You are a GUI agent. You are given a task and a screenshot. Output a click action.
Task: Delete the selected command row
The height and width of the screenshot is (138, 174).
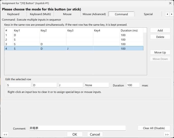[160, 37]
